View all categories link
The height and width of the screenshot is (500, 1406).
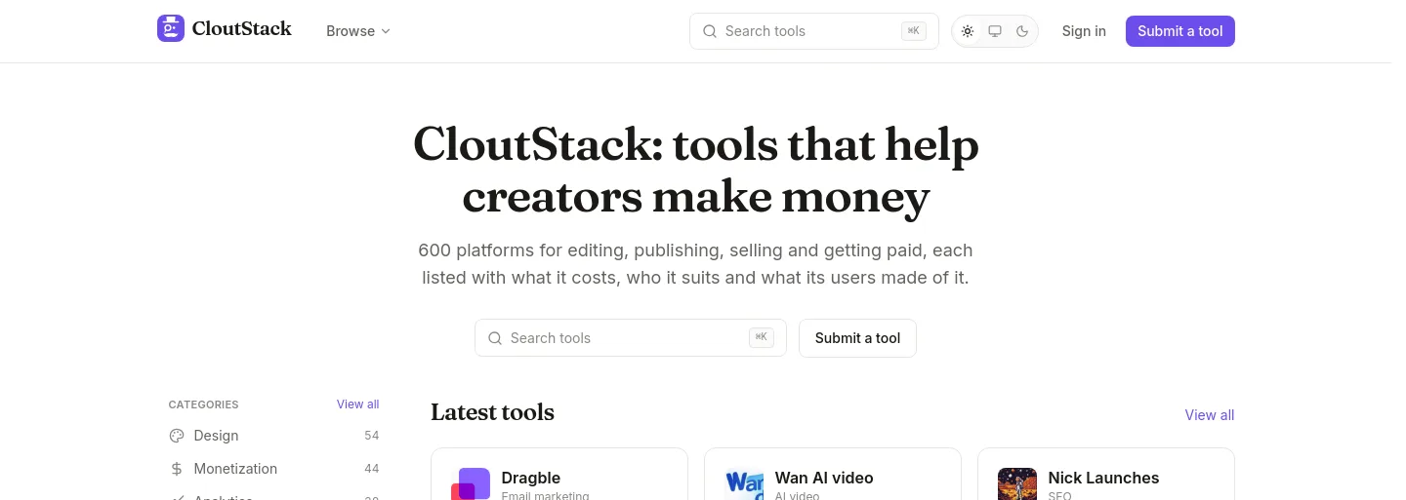point(357,404)
